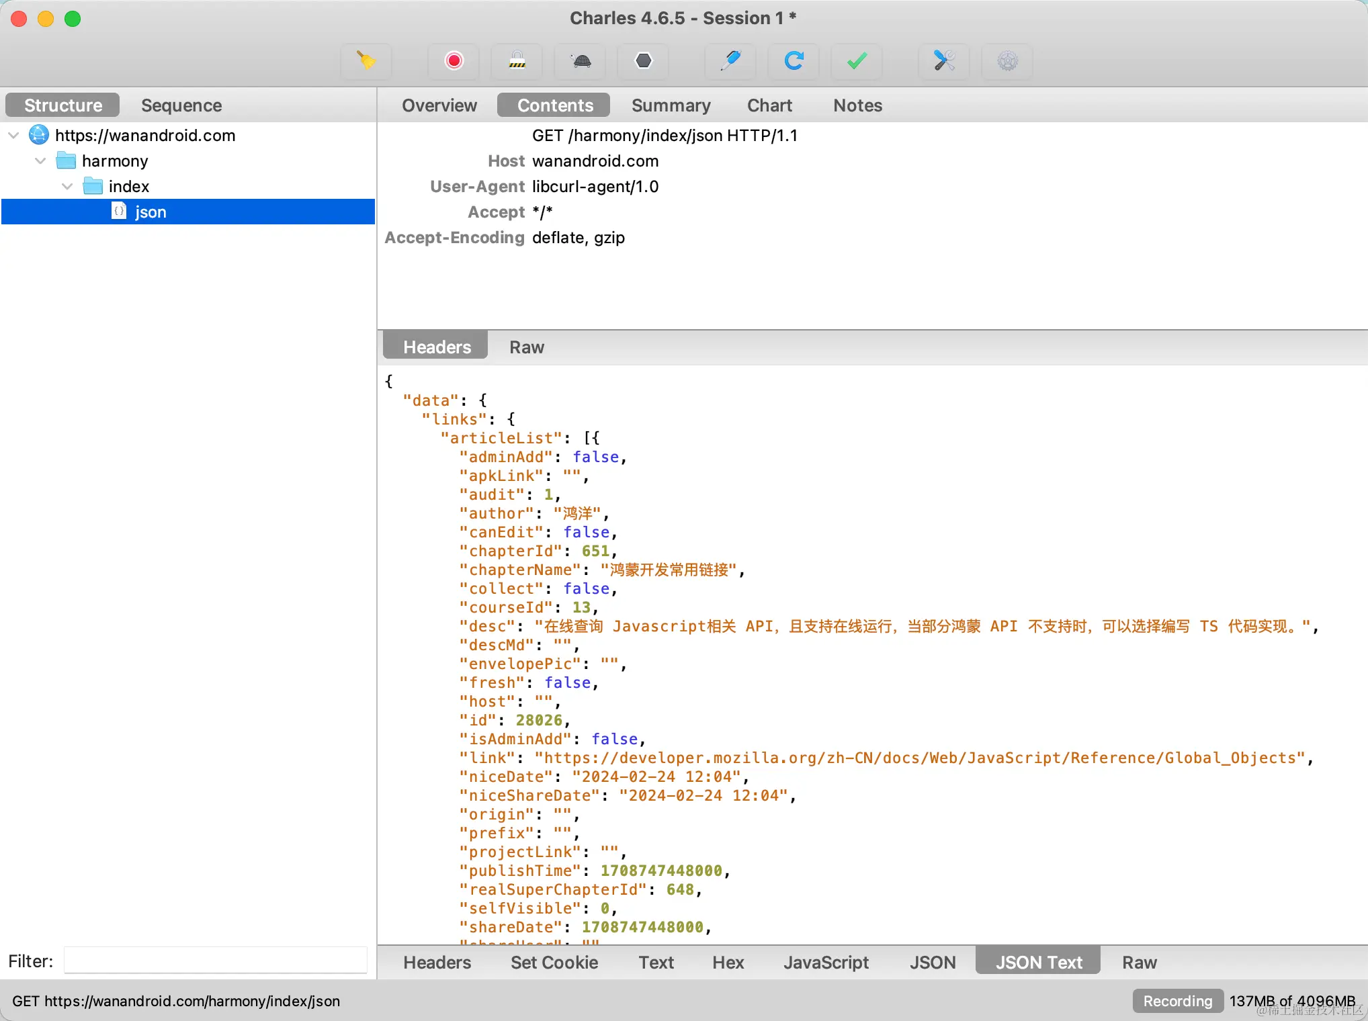1368x1021 pixels.
Task: Click the green checkmark validate icon
Action: tap(857, 61)
